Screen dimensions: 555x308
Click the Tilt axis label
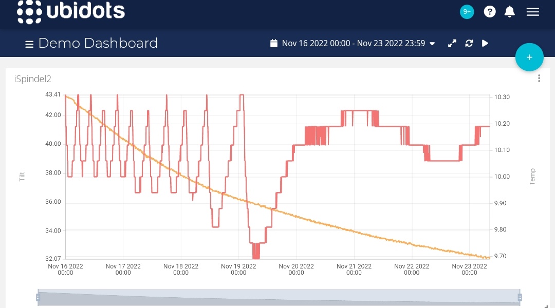22,177
